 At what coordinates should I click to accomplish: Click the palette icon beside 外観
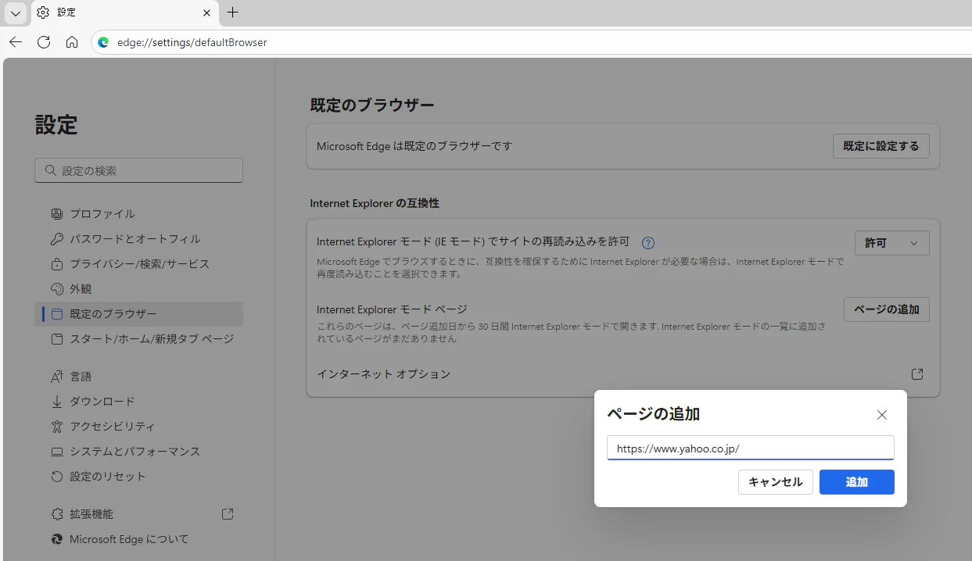[x=56, y=289]
